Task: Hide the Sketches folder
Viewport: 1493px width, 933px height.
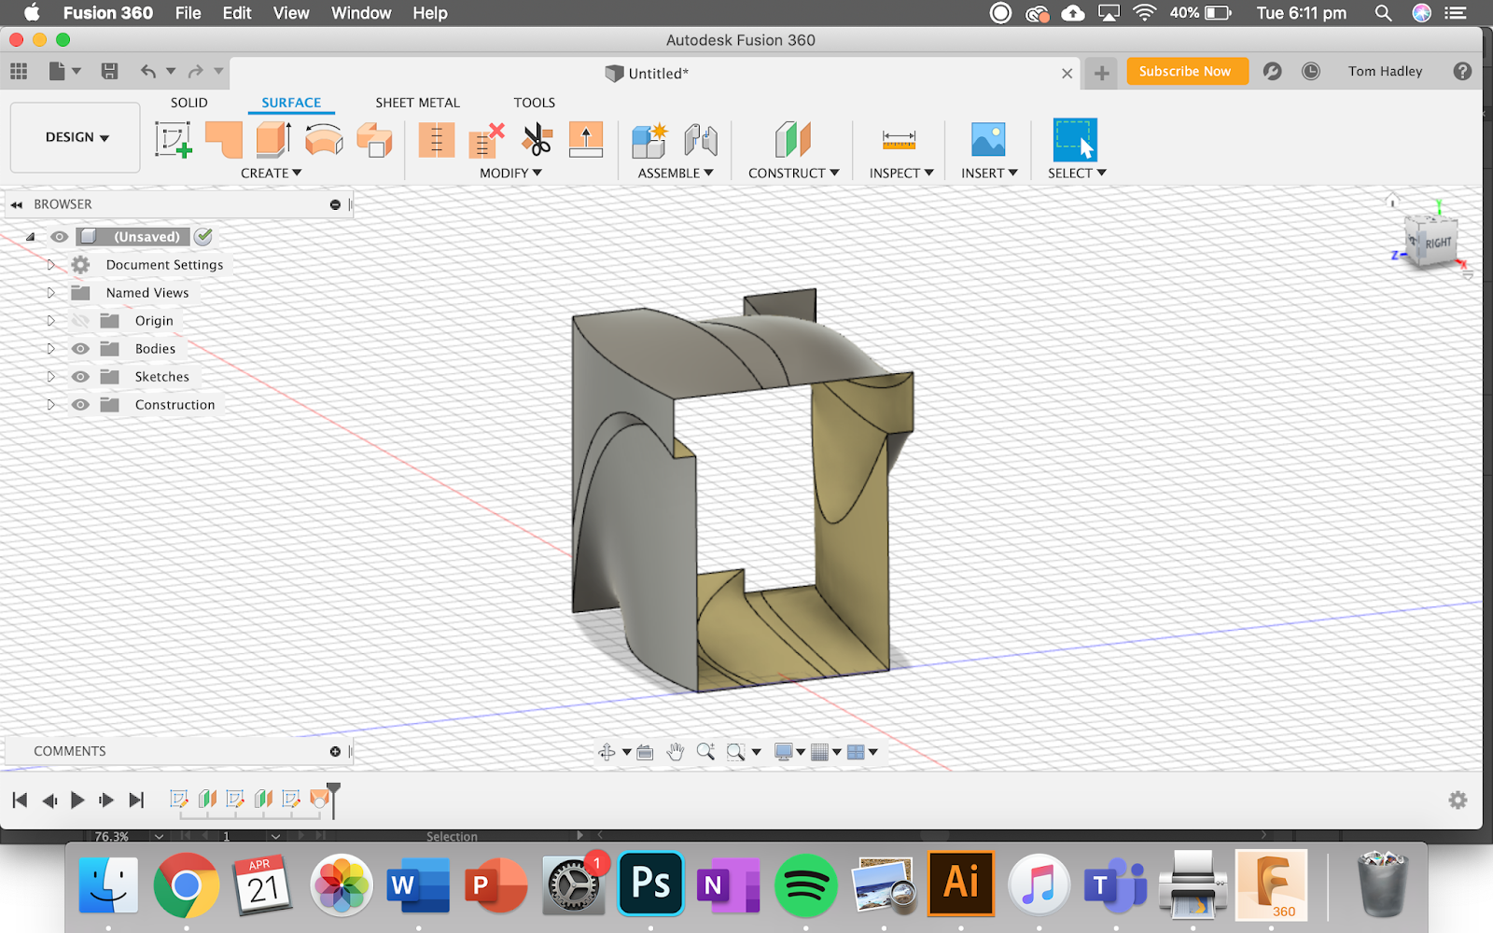Action: tap(81, 377)
